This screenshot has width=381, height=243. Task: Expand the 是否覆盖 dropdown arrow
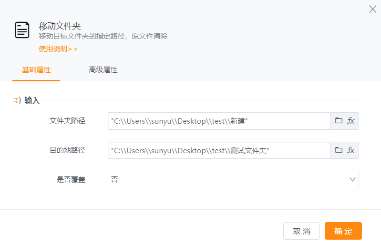coord(352,180)
